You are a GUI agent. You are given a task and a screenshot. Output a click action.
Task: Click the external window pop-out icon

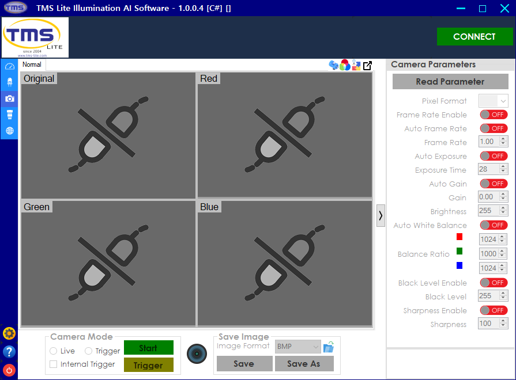click(367, 65)
